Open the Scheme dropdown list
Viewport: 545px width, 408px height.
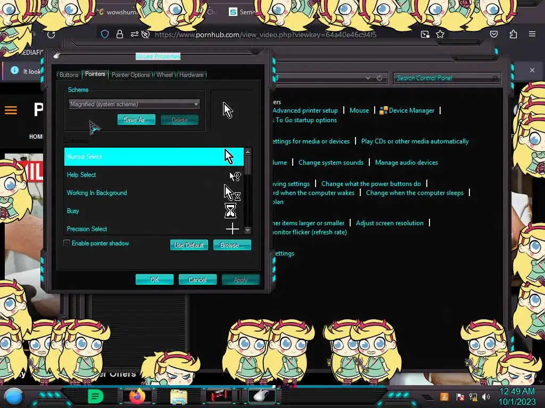click(x=134, y=104)
